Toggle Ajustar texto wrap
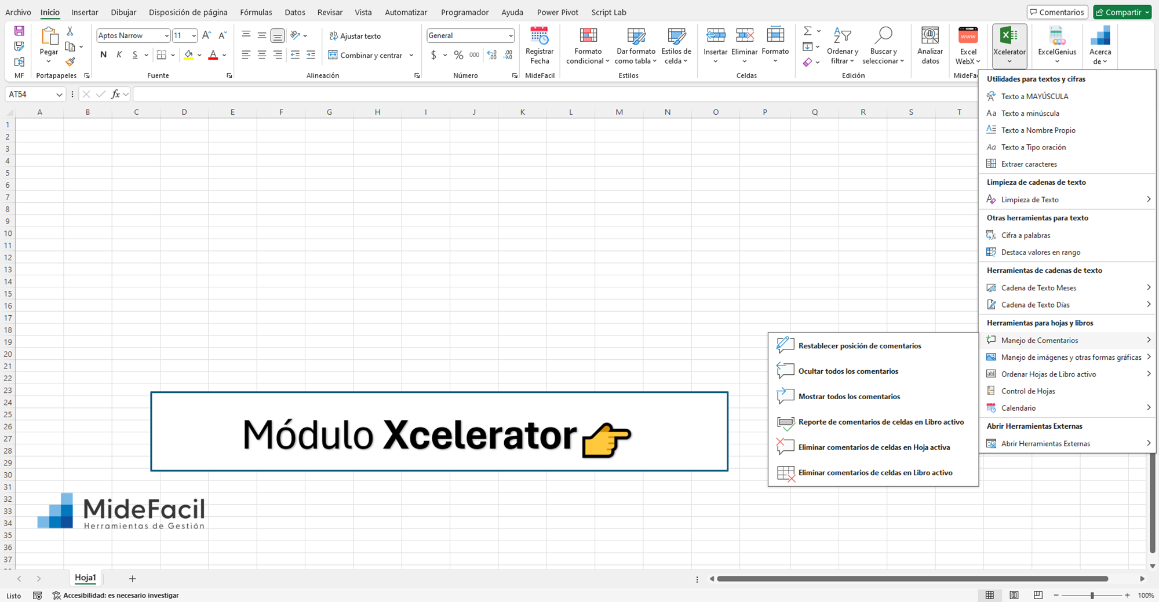 click(355, 36)
